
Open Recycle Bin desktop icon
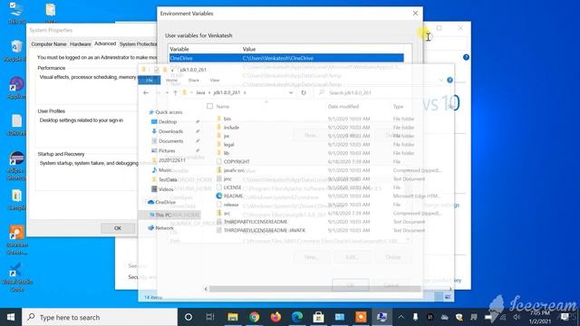(16, 51)
